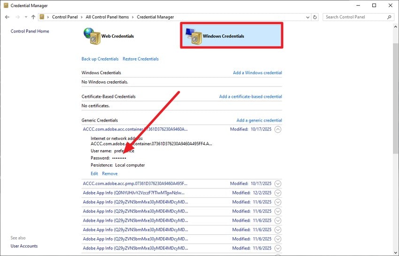Click Control Panel breadcrumb
This screenshot has height=256, width=399.
point(65,17)
